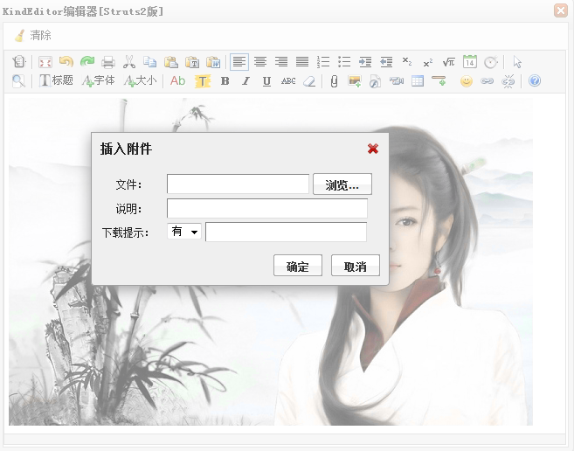Toggle underline formatting
The image size is (574, 451).
266,81
